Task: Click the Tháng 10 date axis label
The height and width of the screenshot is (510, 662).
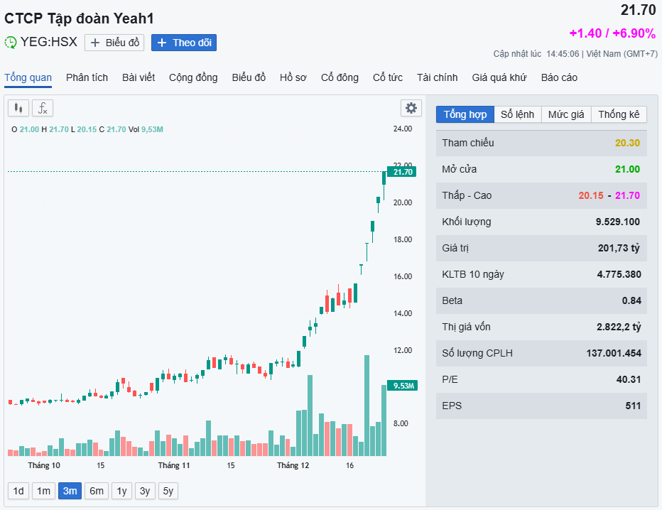Action: (44, 466)
